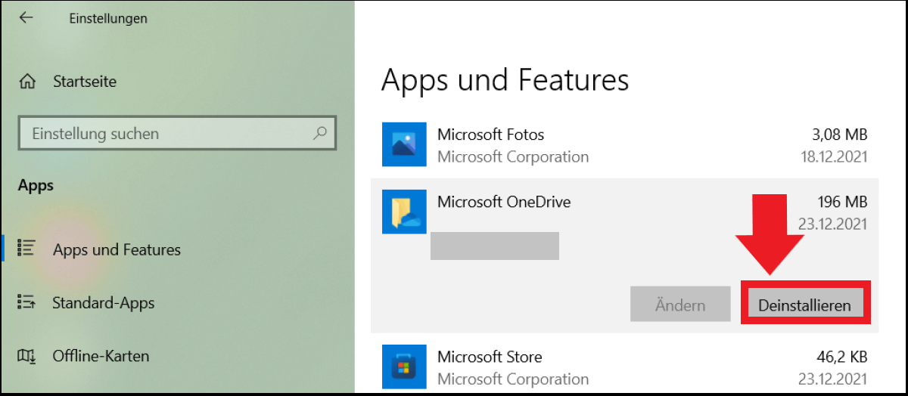
Task: Click the Apps und Features heading
Action: [505, 79]
